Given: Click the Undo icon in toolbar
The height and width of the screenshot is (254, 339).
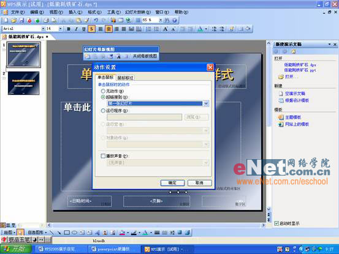Looking at the screenshot, I should 96,20.
